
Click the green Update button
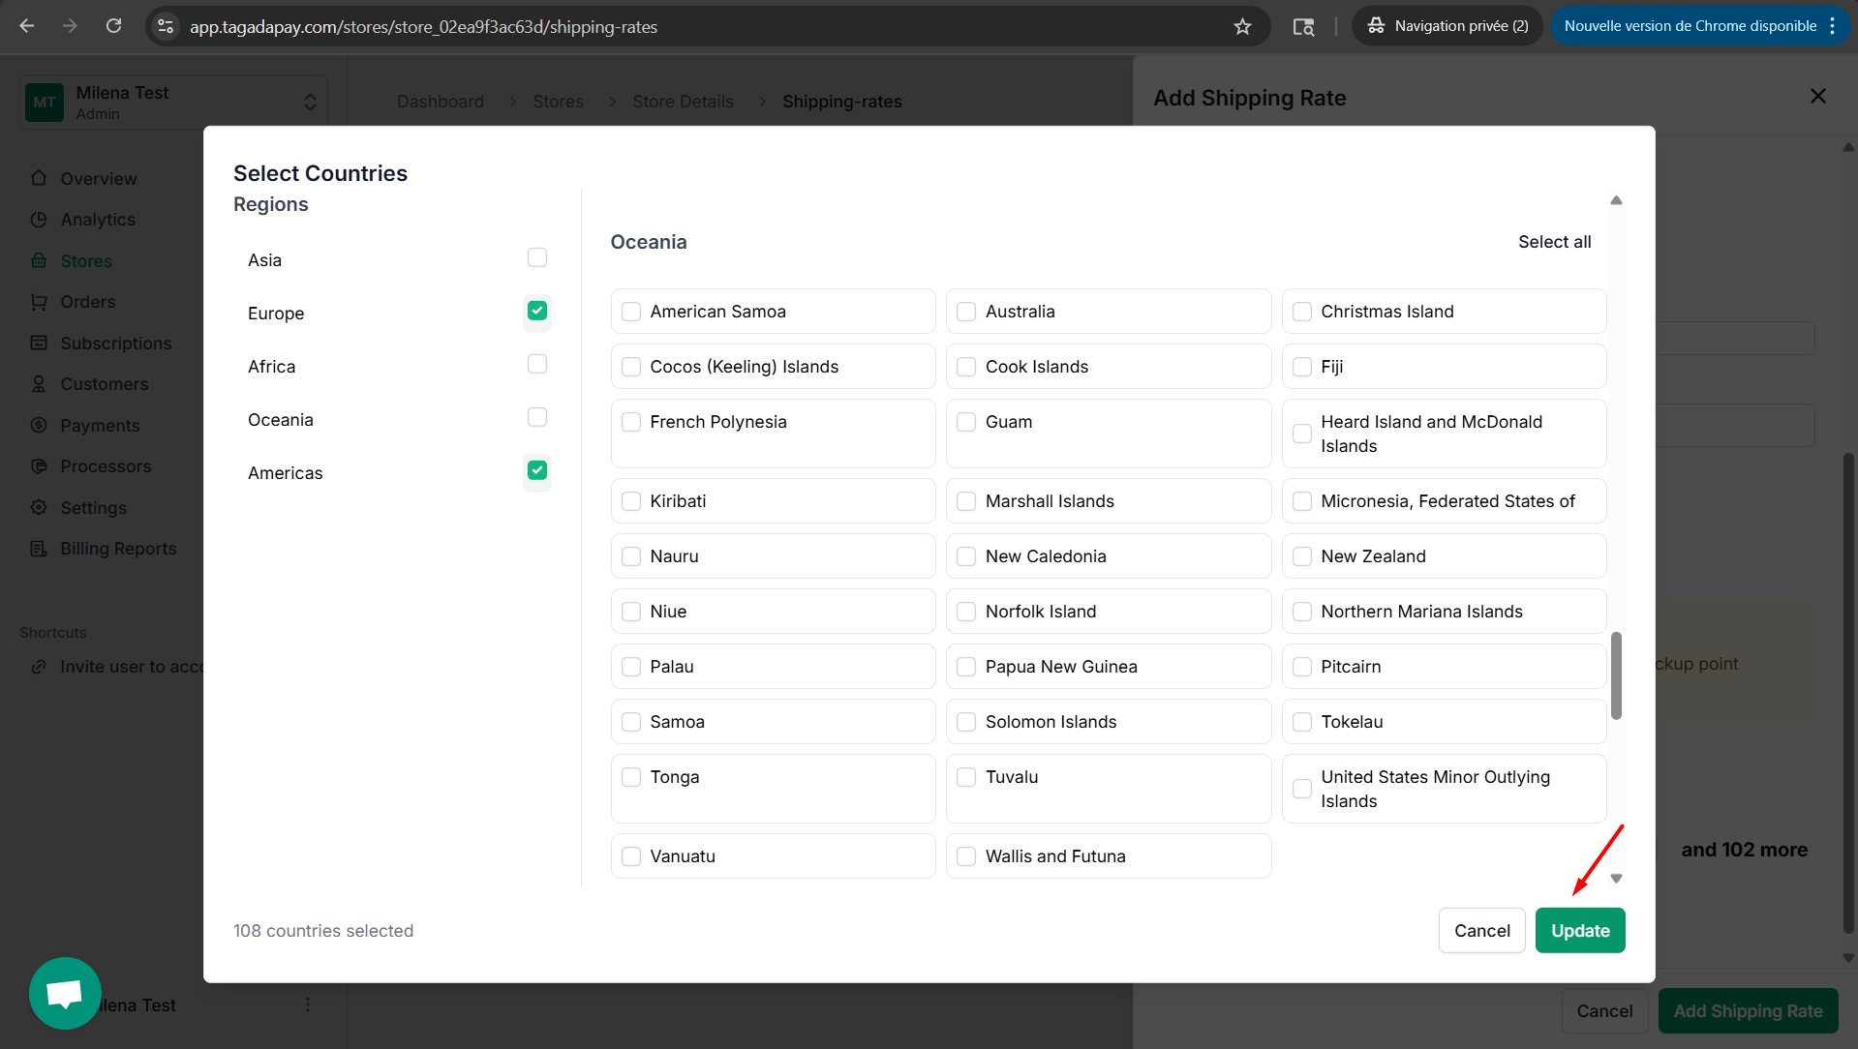point(1580,930)
